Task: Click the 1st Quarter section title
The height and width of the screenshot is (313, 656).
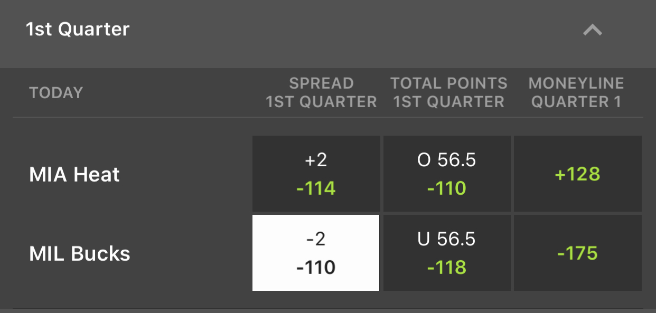Action: coord(78,29)
